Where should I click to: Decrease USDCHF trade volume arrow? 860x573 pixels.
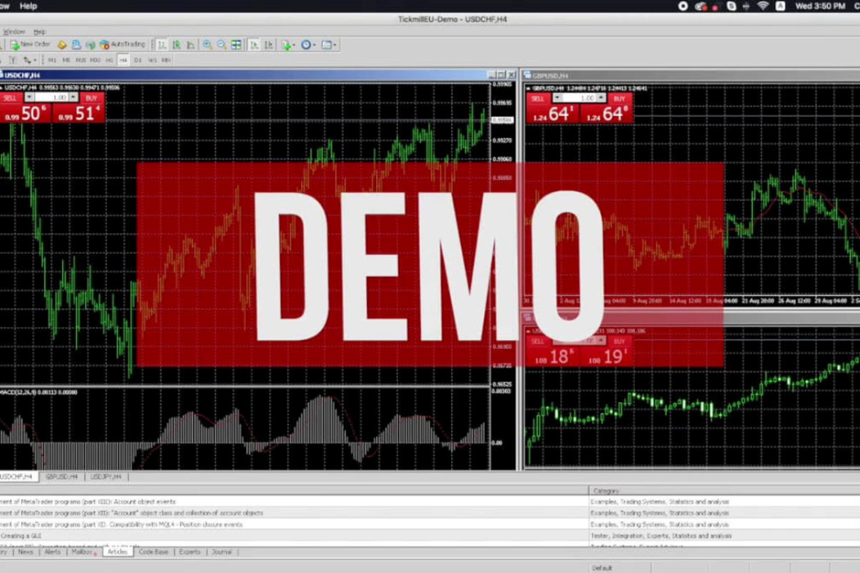click(29, 98)
